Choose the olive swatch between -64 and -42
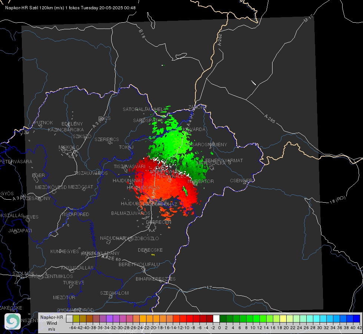Image resolution: width=363 pixels, height=334 pixels. 76,318
